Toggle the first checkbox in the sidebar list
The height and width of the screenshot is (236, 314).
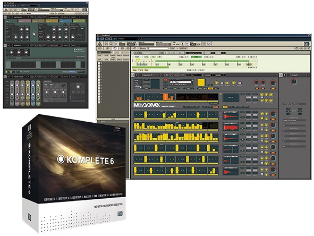pyautogui.click(x=99, y=63)
